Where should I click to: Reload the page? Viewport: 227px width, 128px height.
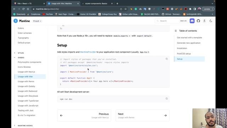tap(23, 9)
